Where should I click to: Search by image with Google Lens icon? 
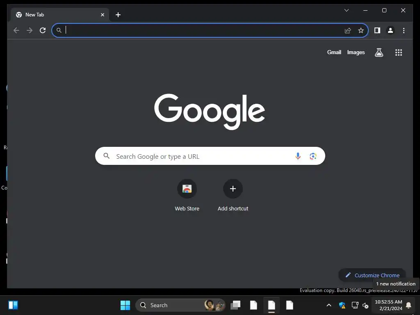click(x=313, y=156)
